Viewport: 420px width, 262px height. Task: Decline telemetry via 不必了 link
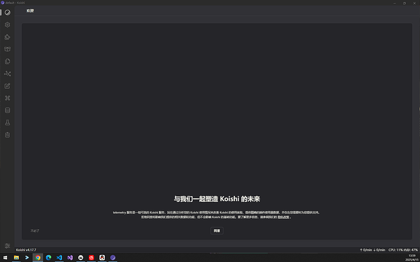[35, 230]
